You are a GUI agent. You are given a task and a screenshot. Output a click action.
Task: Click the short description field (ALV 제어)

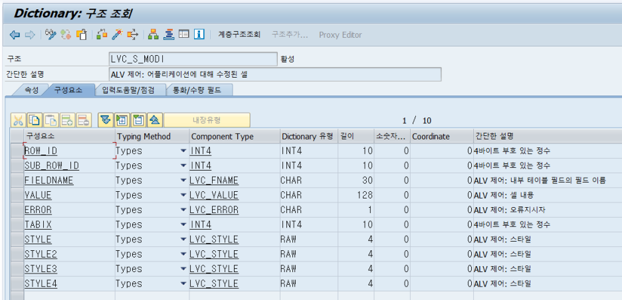[x=275, y=74]
